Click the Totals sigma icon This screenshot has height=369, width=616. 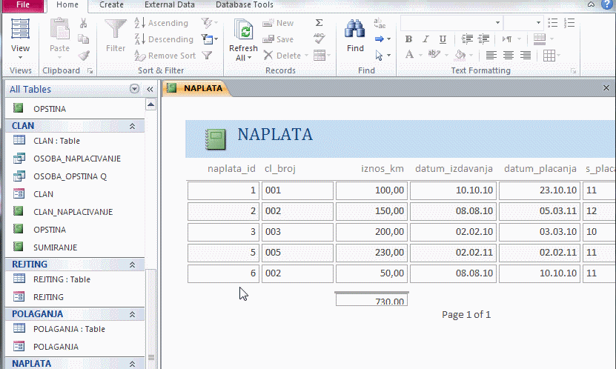tap(319, 23)
